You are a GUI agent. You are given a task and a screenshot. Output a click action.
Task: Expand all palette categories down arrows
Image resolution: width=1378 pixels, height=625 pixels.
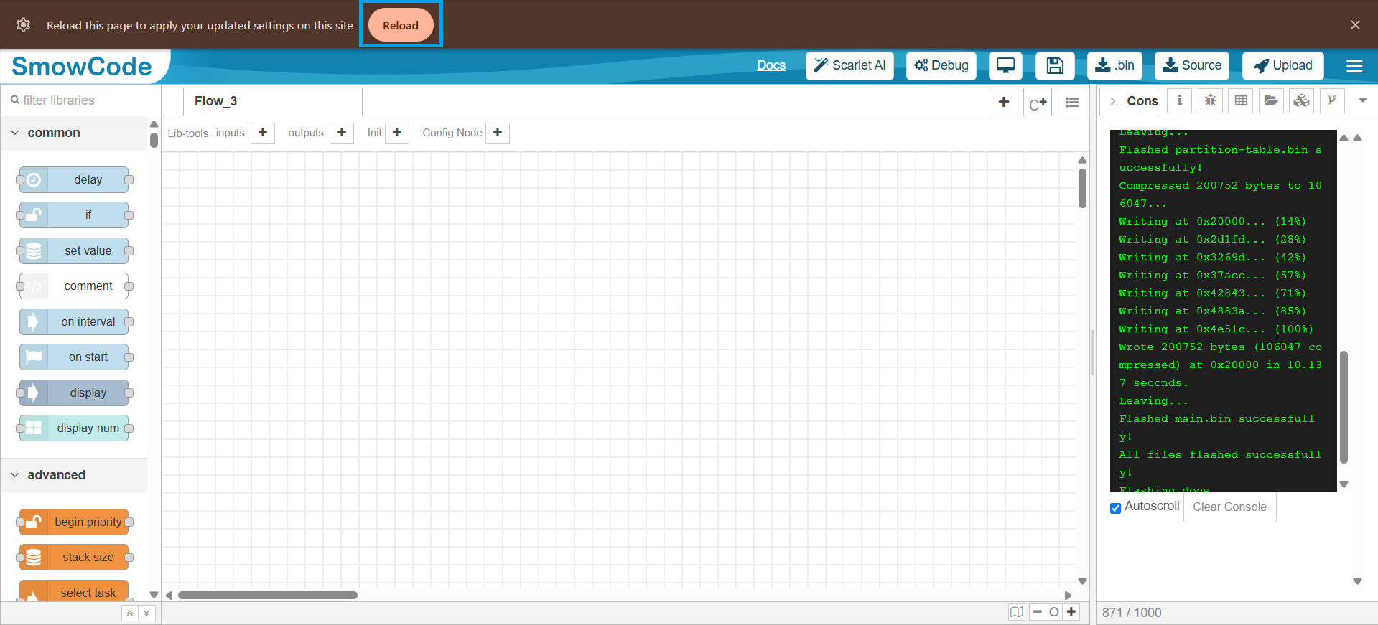[x=147, y=613]
